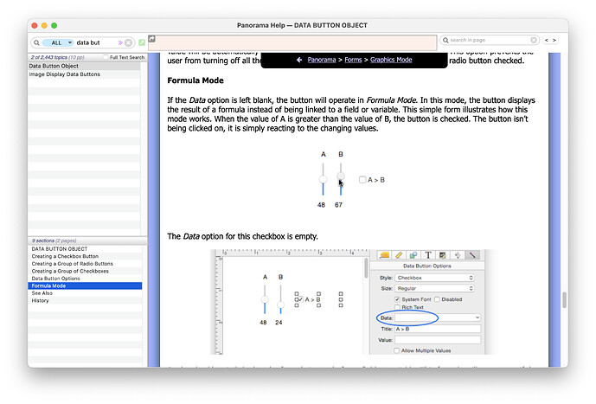Open the Forms breadcrumb link
The image size is (596, 404).
tap(353, 60)
